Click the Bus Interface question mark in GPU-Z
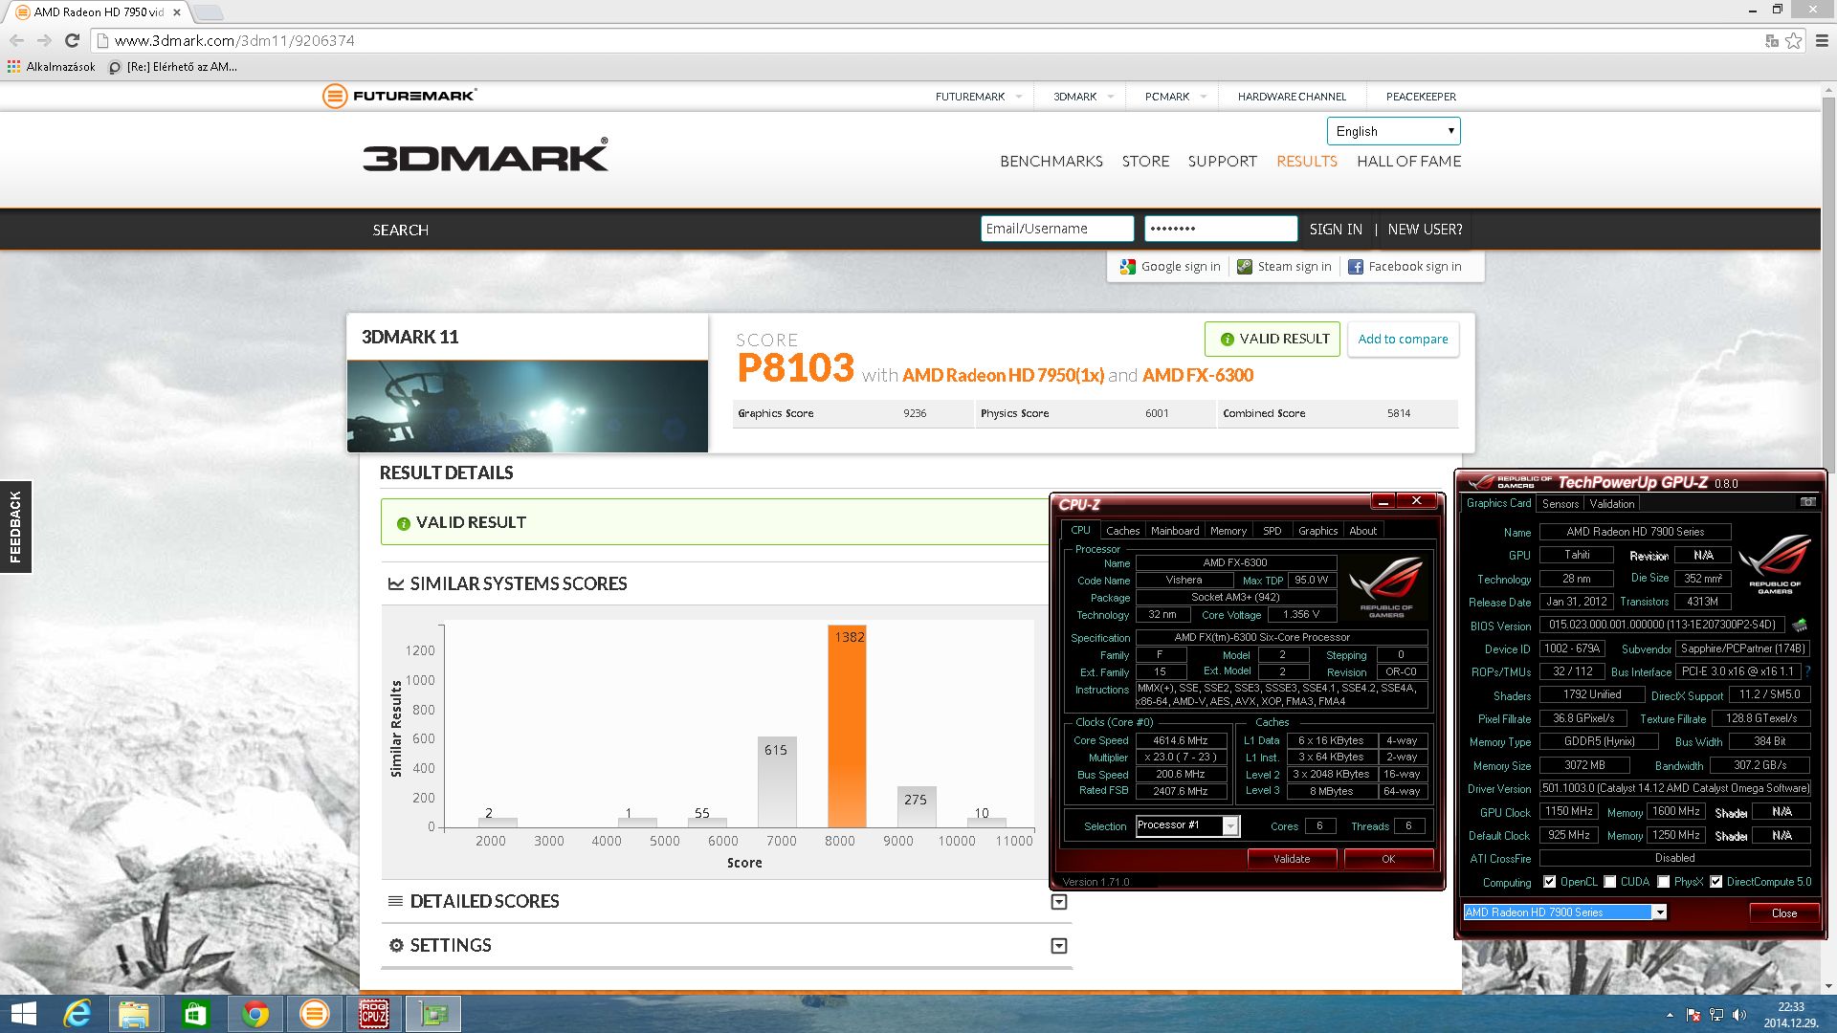The height and width of the screenshot is (1033, 1837). 1807,671
